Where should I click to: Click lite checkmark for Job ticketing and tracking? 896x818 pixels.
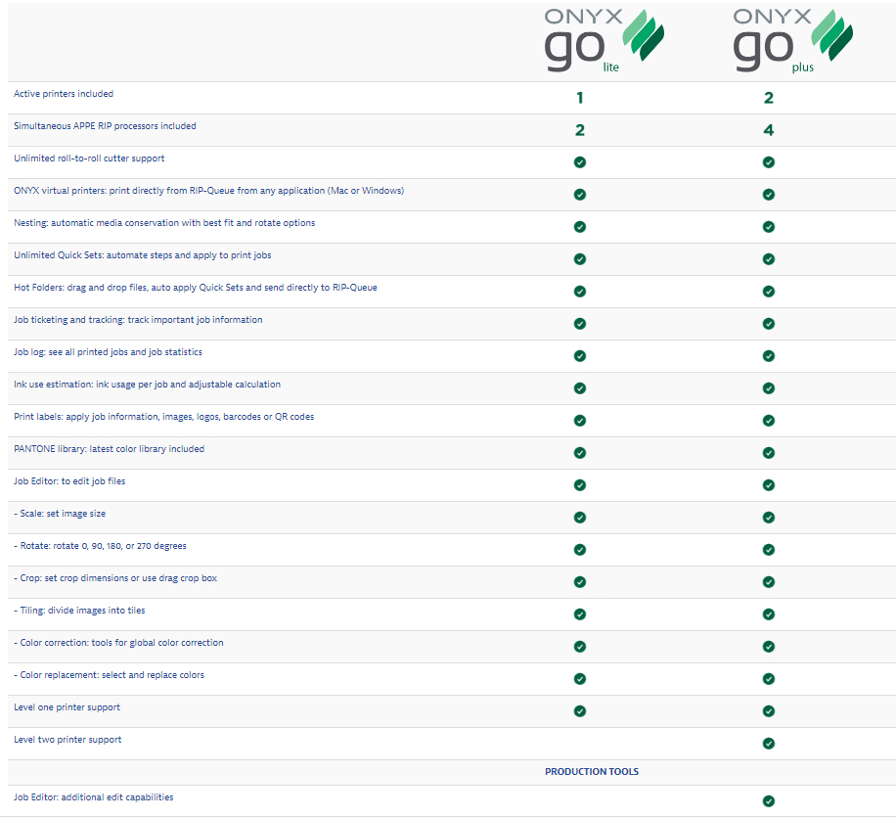[580, 324]
